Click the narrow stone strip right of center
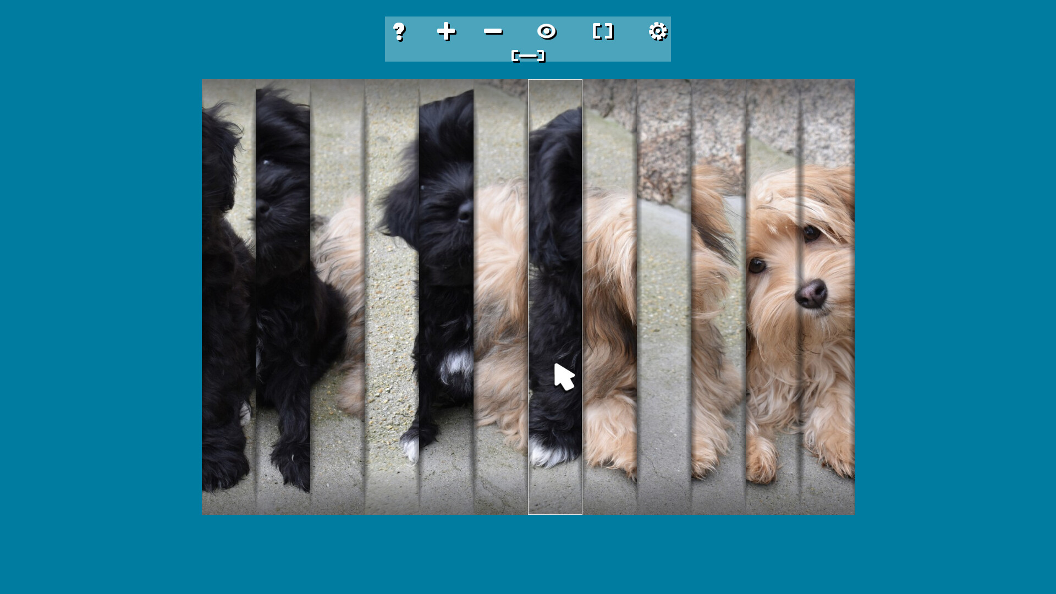 coord(665,330)
